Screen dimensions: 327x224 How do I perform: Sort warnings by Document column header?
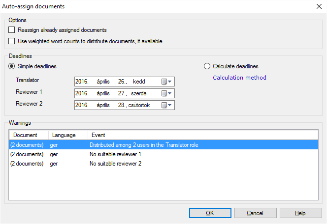click(28, 135)
